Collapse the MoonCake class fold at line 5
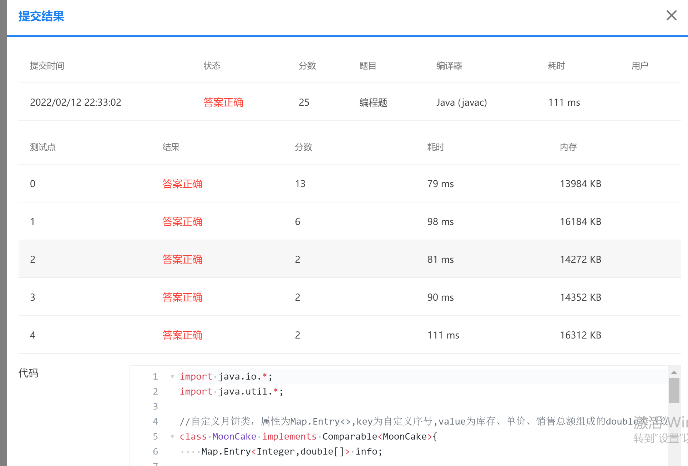Screen dimensions: 688x466 click(x=172, y=437)
